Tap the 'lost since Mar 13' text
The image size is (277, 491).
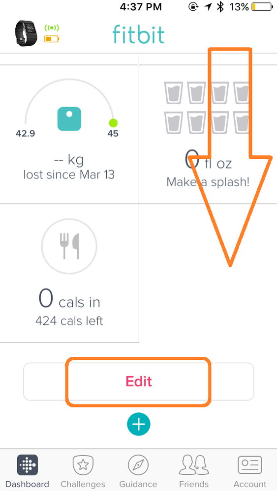69,175
